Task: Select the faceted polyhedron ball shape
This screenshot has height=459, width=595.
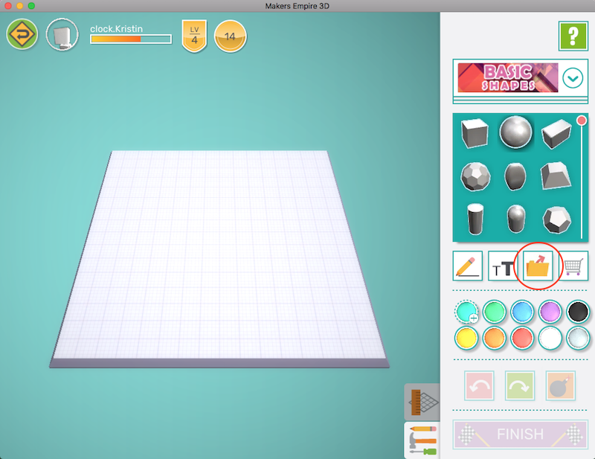Action: [x=475, y=176]
